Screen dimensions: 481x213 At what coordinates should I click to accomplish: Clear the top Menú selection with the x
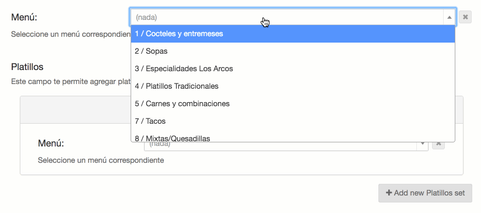(x=465, y=17)
